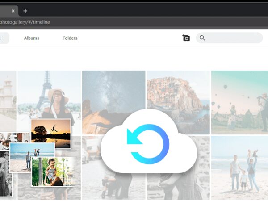
Task: Focus the photo search field
Action: 229,38
